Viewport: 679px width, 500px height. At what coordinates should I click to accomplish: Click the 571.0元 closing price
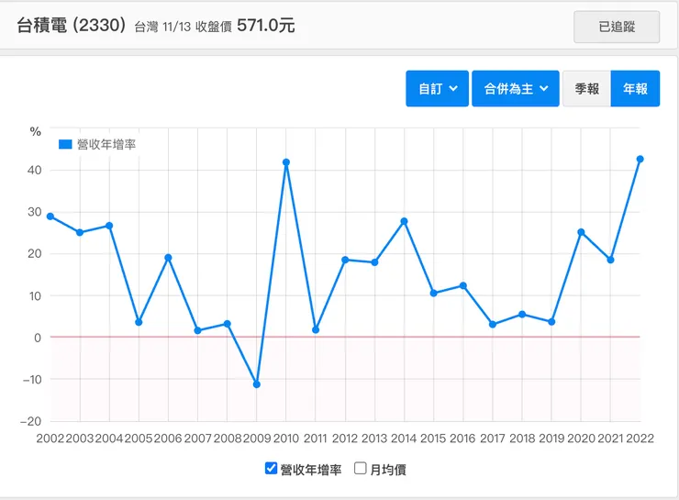pos(266,26)
